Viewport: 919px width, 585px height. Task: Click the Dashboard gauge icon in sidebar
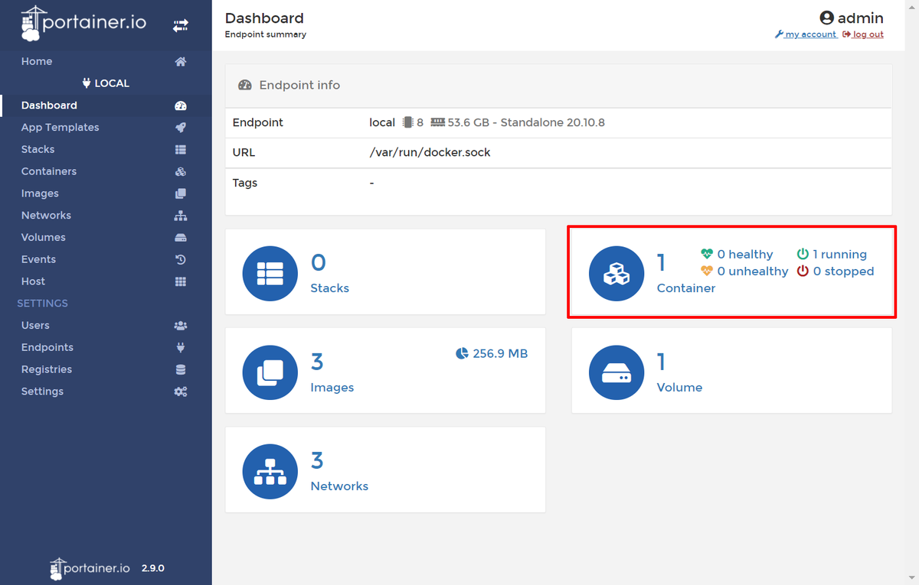(181, 106)
